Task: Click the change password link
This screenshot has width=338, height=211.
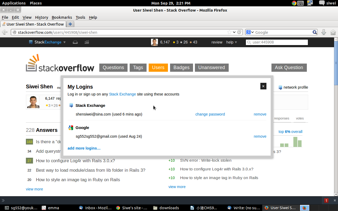Action: click(x=210, y=114)
